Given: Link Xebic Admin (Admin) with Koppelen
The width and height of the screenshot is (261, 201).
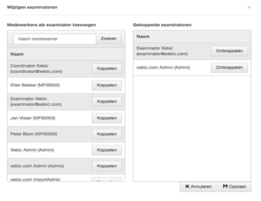Looking at the screenshot, I should [107, 150].
